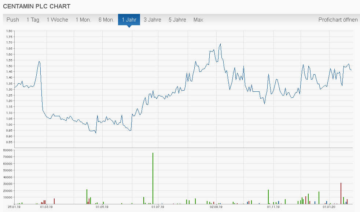Click the tall red volume bar after 01.01.20
The width and height of the screenshot is (360, 212).
click(x=341, y=193)
